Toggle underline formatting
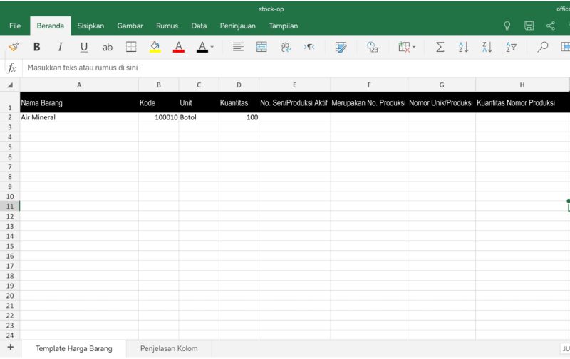The width and height of the screenshot is (570, 359). point(84,47)
